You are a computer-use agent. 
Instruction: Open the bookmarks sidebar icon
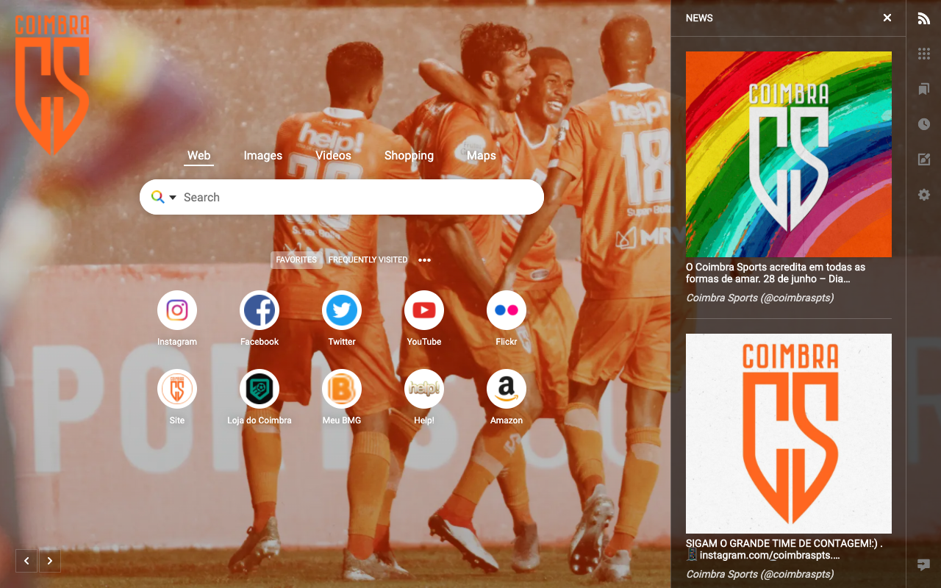[924, 89]
